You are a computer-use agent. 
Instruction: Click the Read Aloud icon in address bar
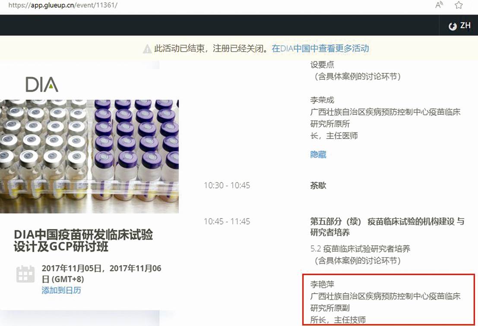(x=439, y=5)
